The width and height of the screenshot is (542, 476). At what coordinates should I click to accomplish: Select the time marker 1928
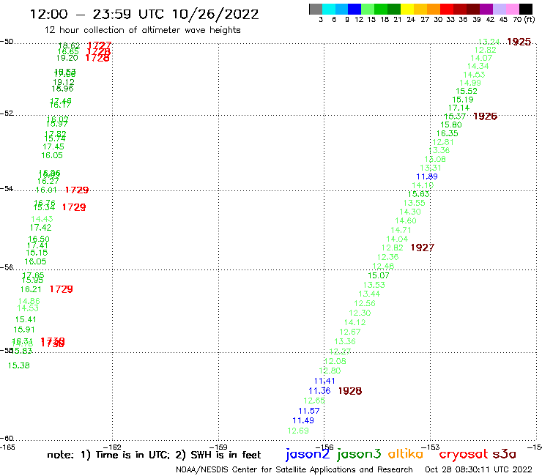click(350, 391)
